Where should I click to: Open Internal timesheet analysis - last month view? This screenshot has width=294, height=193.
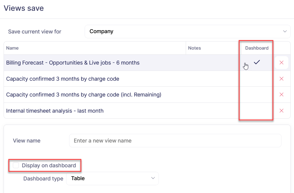point(55,111)
